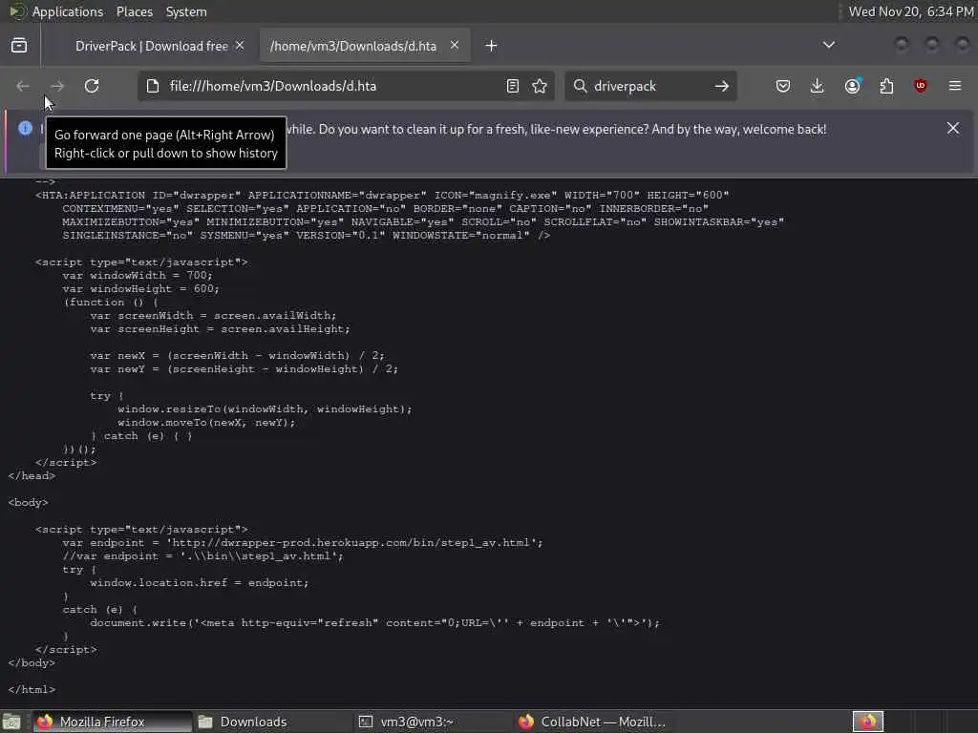Screen dimensions: 978x733
Task: Reload the current page
Action: [x=92, y=86]
